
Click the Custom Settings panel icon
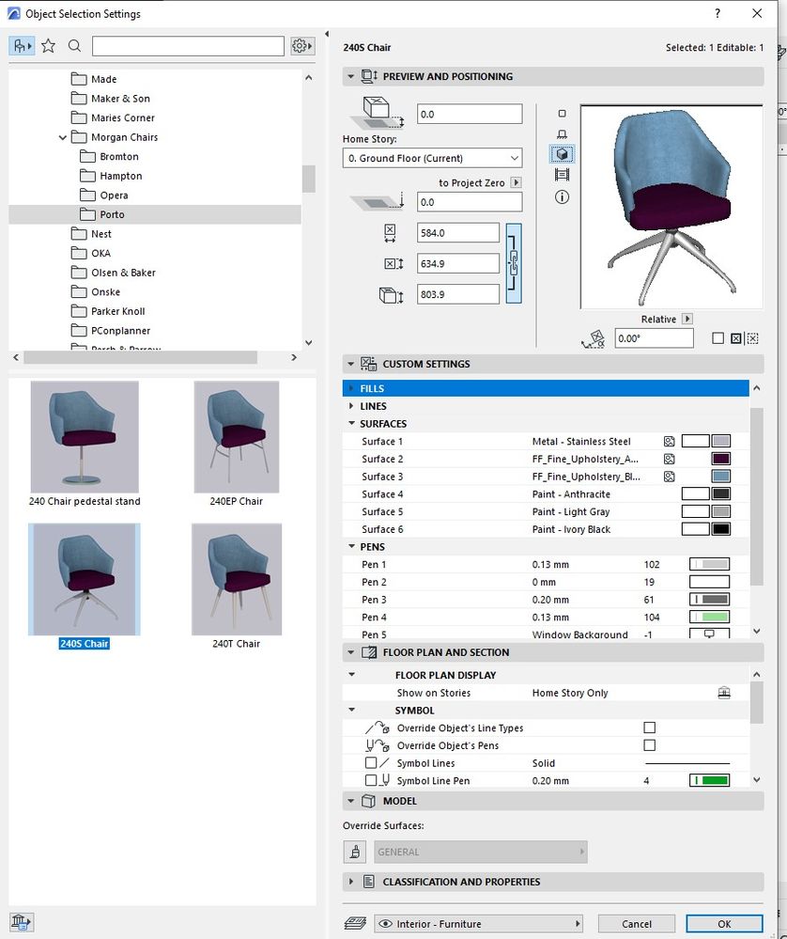[x=368, y=364]
